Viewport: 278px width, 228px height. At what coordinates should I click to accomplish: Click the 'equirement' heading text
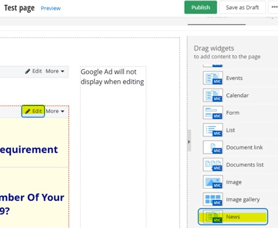(29, 150)
